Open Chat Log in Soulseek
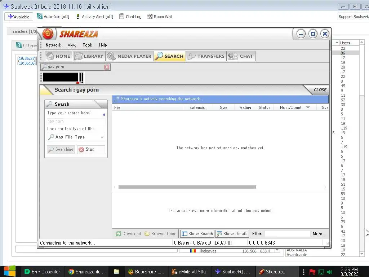 [130, 17]
